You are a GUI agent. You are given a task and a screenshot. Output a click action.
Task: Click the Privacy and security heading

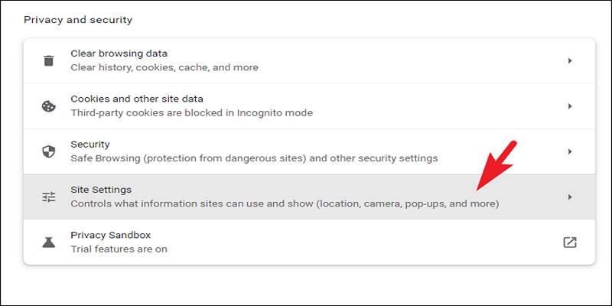[x=78, y=19]
